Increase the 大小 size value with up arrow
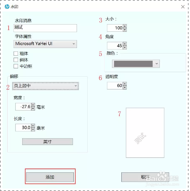This screenshot has width=190, height=191. tap(125, 26)
